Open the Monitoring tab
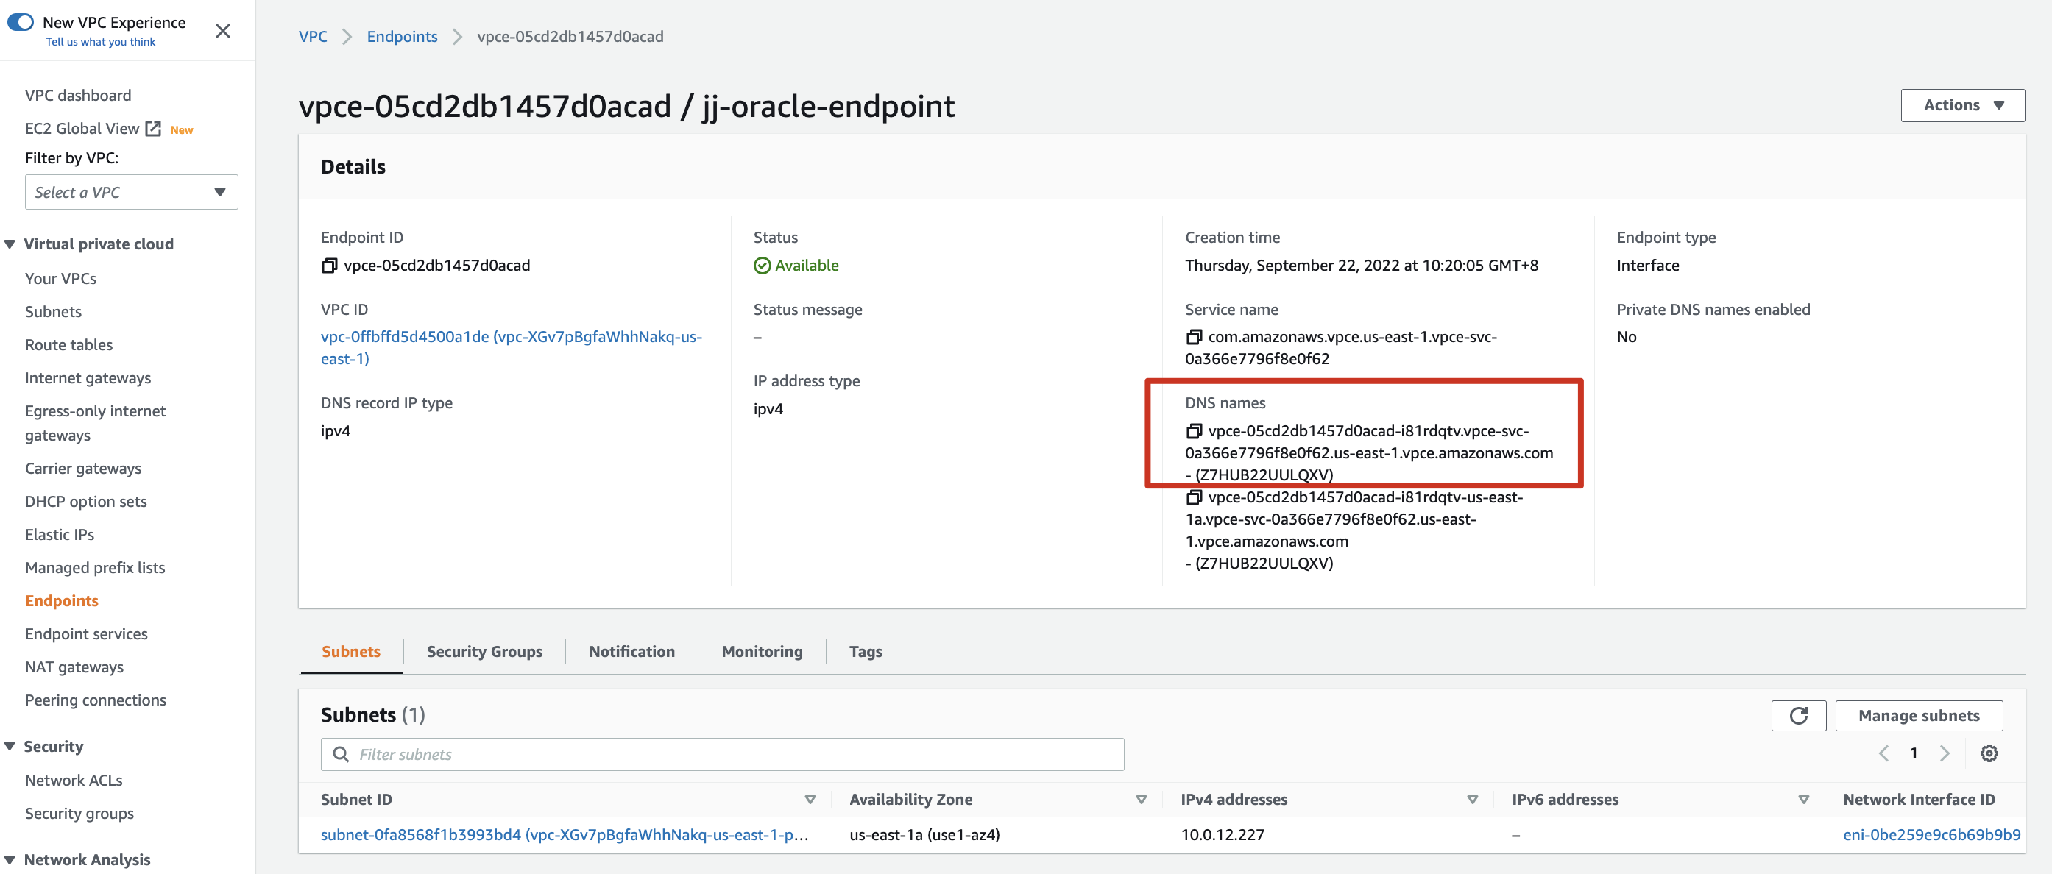This screenshot has width=2052, height=874. click(x=763, y=652)
